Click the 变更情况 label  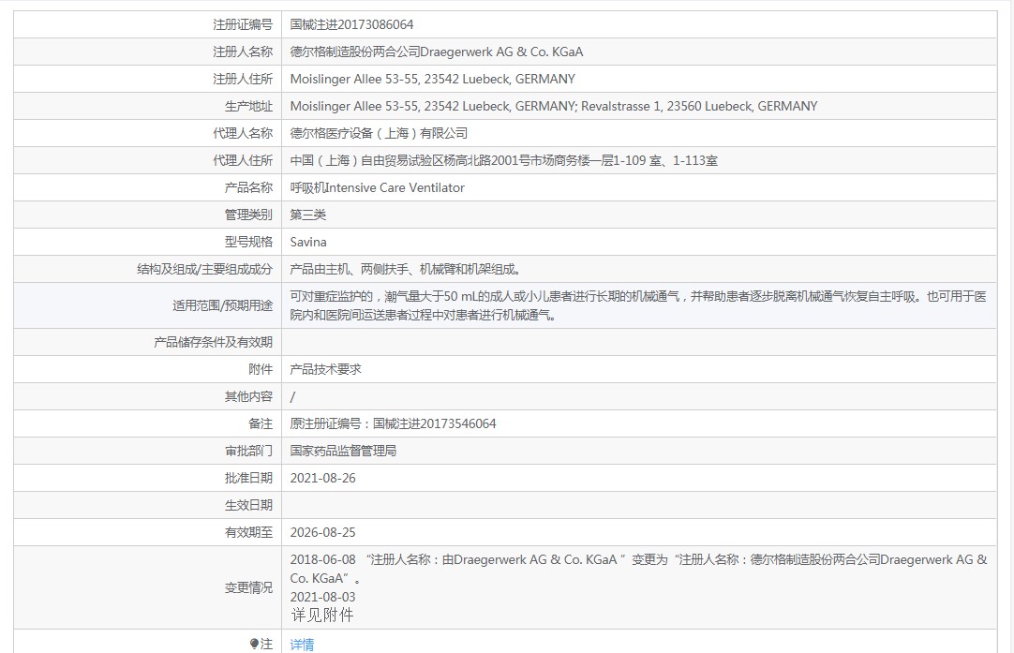pos(249,587)
